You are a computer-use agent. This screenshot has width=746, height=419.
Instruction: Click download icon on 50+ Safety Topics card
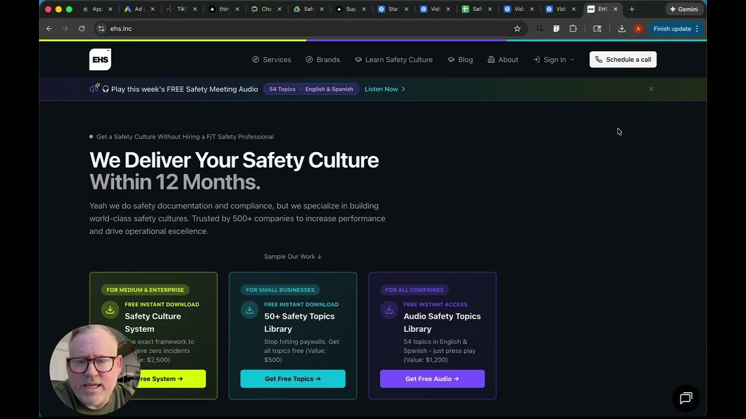pyautogui.click(x=249, y=310)
